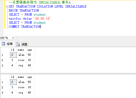Click id cell 4 in first result grid
136x98 pixels.
(x=13, y=66)
